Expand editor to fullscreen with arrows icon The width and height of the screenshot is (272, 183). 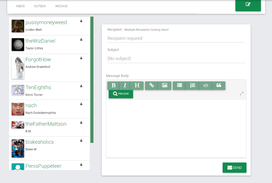point(242,94)
